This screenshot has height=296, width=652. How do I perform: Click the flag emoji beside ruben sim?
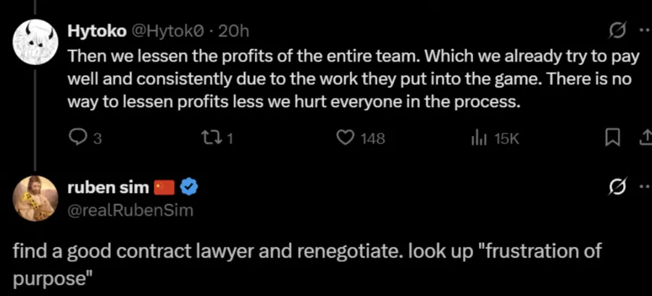point(165,188)
